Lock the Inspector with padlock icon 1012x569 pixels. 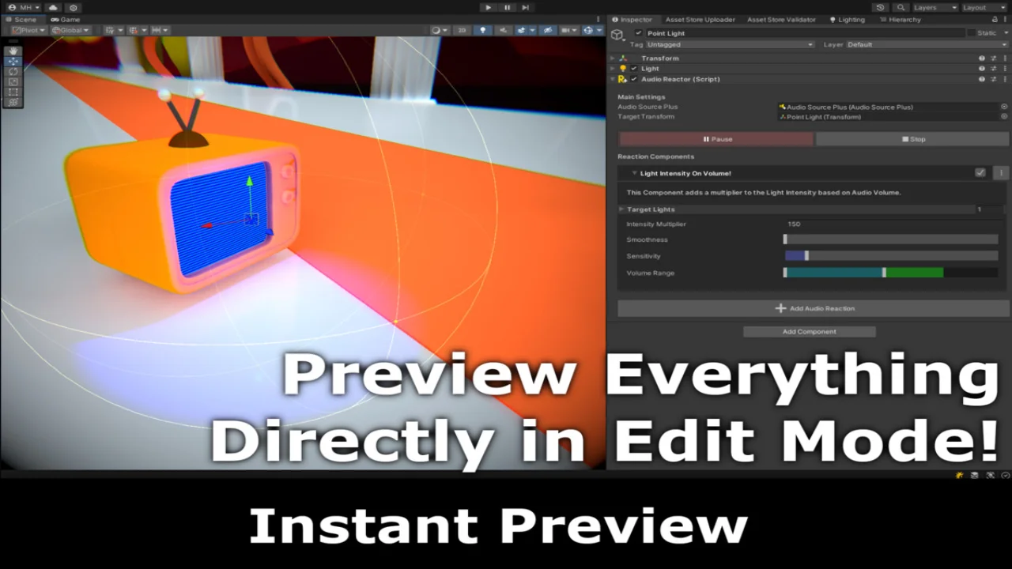pyautogui.click(x=995, y=20)
